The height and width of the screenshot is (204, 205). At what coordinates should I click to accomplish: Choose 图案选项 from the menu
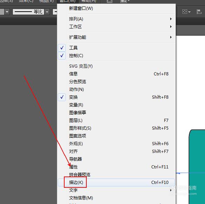[x=116, y=136]
